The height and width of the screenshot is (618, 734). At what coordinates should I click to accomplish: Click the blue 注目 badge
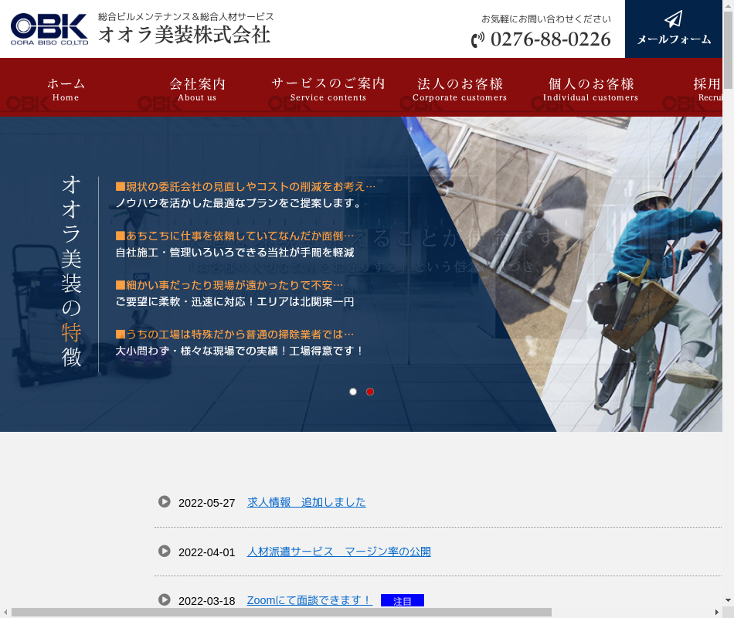402,601
